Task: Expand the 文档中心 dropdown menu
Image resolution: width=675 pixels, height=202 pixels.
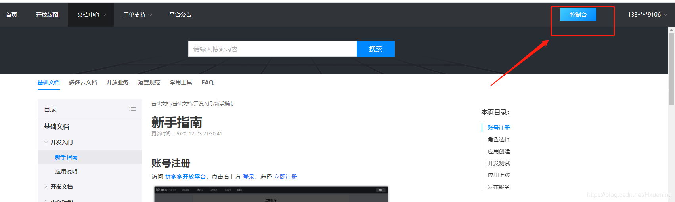Action: 91,15
